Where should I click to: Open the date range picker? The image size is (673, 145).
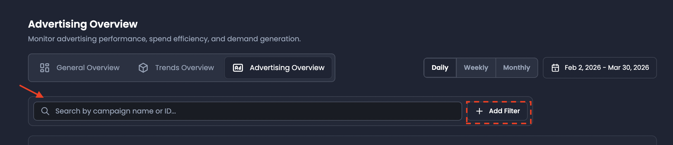600,68
